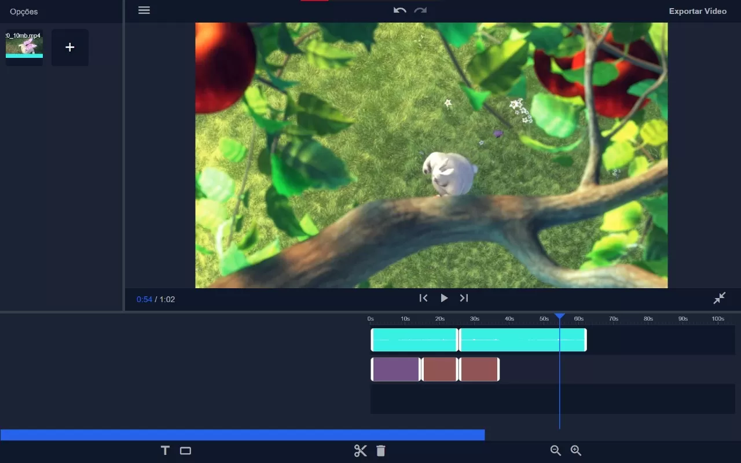This screenshot has width=741, height=463.
Task: Add new media with the plus button
Action: (x=70, y=47)
